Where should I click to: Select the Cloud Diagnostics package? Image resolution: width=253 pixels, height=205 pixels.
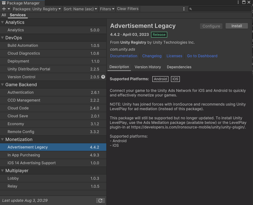pos(53,54)
